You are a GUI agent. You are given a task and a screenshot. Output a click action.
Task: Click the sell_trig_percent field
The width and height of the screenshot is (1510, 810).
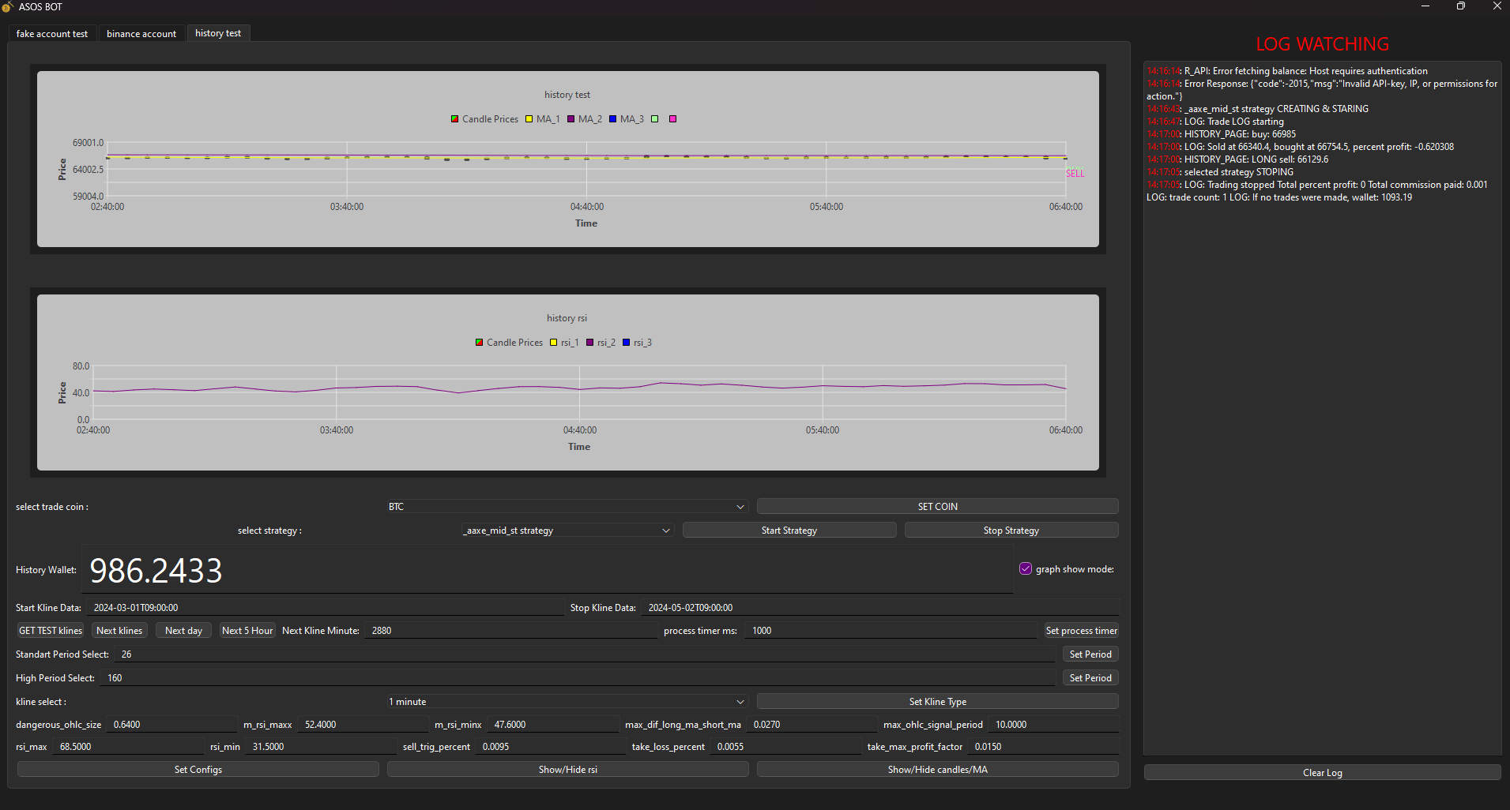pos(550,747)
